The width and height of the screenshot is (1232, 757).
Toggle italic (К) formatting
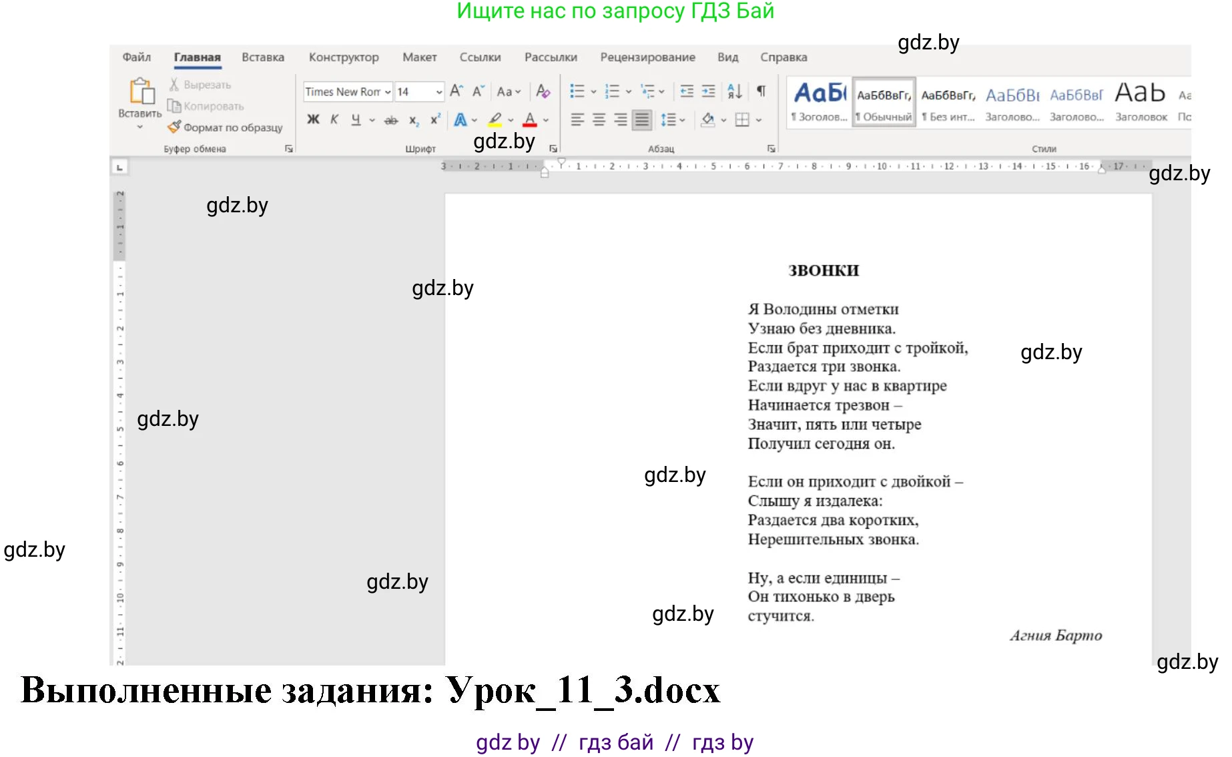(x=334, y=119)
